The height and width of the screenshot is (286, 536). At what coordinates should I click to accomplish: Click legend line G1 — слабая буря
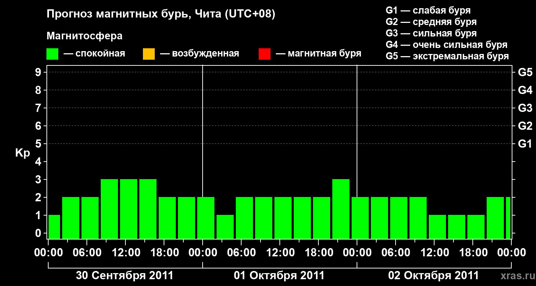(x=428, y=10)
